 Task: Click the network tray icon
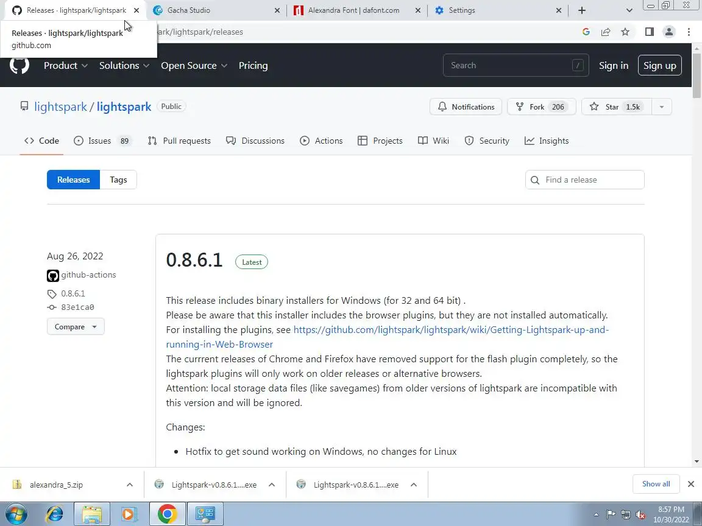[x=626, y=515]
